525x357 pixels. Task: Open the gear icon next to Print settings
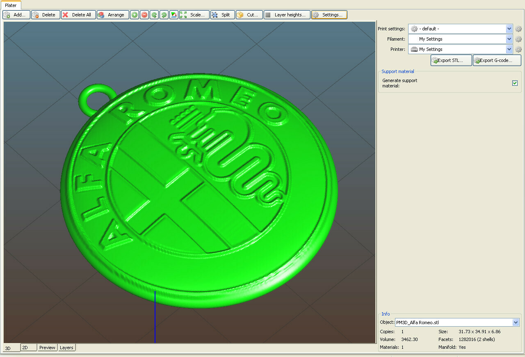(518, 29)
